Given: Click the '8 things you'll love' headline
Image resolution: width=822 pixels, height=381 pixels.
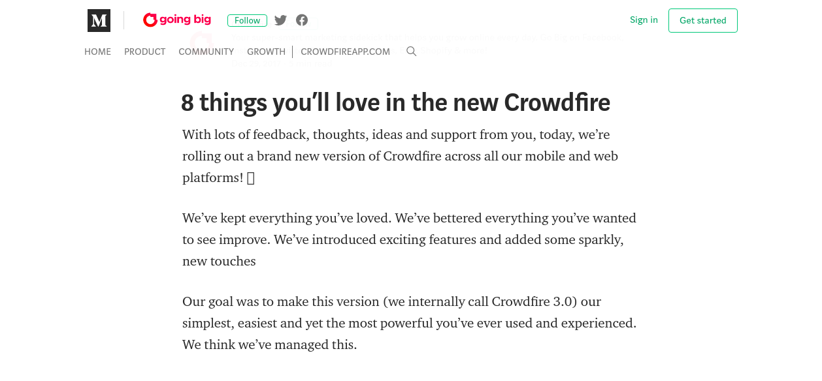Looking at the screenshot, I should [396, 102].
